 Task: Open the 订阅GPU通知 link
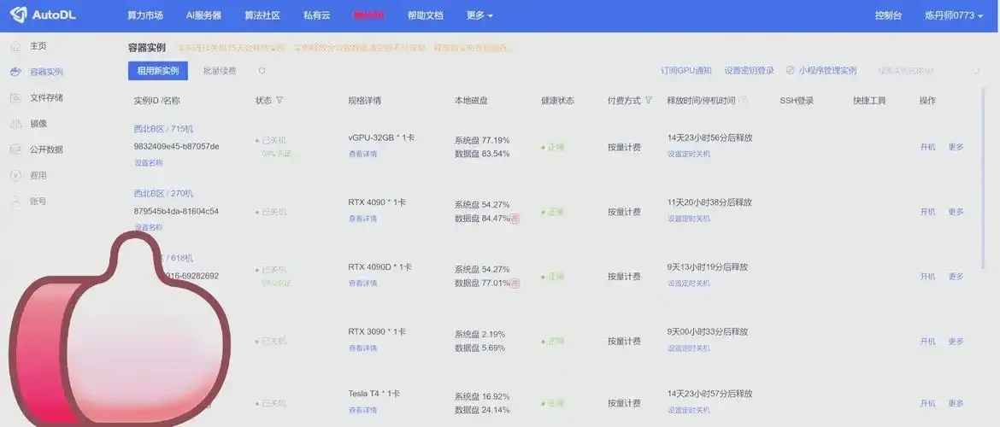(686, 71)
